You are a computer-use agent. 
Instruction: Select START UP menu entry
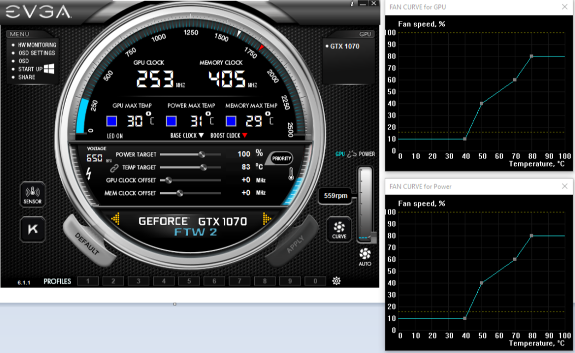click(31, 69)
